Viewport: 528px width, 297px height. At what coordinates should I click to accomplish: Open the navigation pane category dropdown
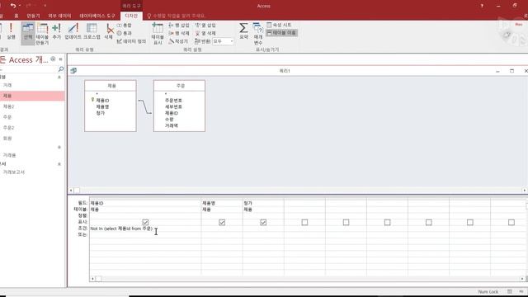[x=53, y=59]
